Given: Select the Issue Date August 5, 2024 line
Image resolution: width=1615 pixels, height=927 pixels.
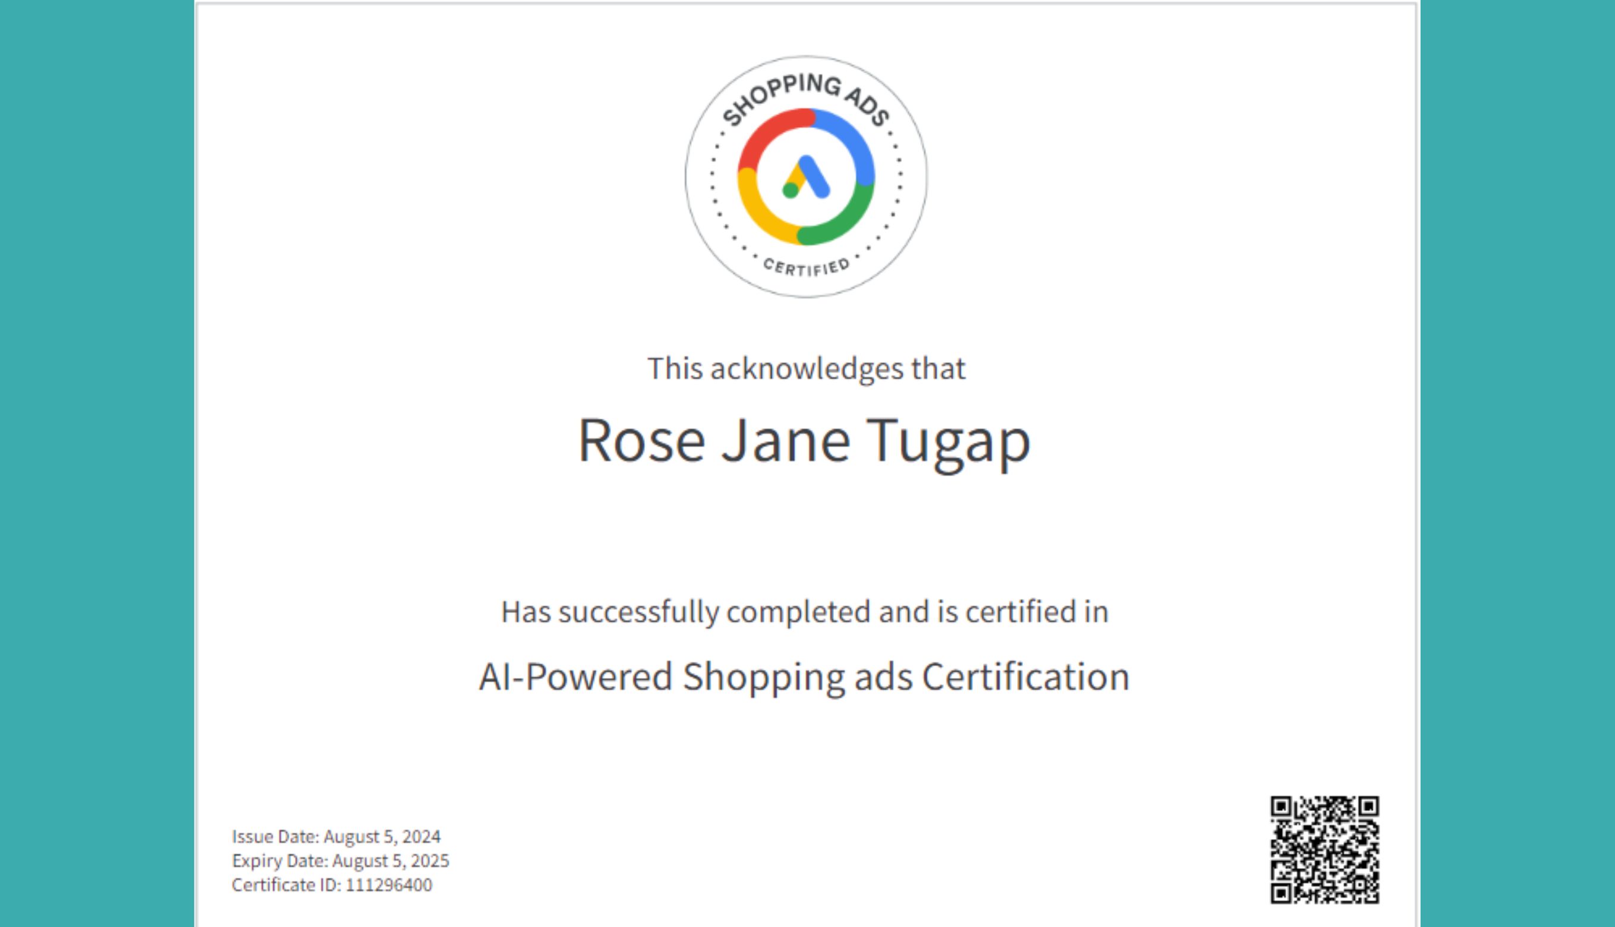Looking at the screenshot, I should click(336, 837).
